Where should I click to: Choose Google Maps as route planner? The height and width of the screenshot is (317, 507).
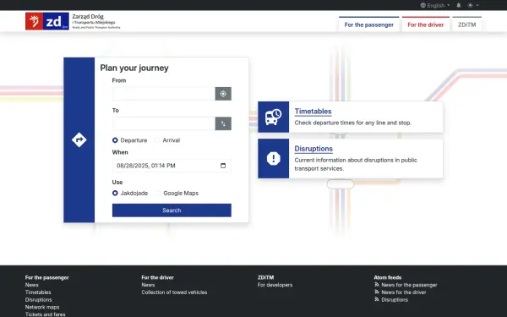pyautogui.click(x=158, y=193)
